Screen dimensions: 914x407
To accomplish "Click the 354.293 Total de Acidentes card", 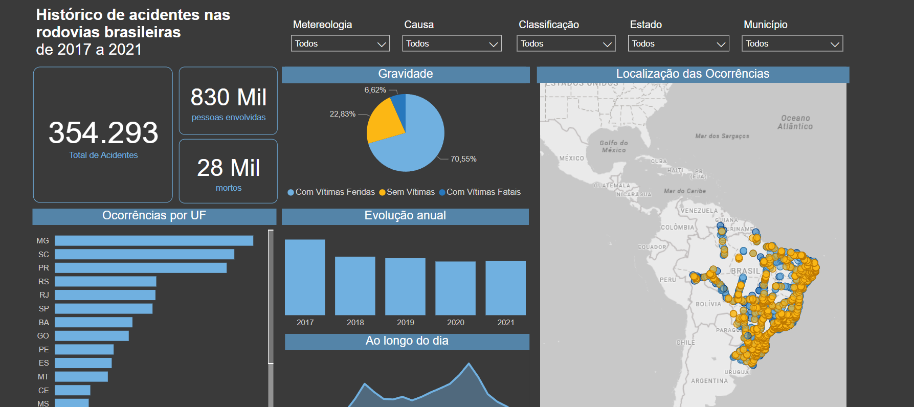I will click(x=103, y=134).
